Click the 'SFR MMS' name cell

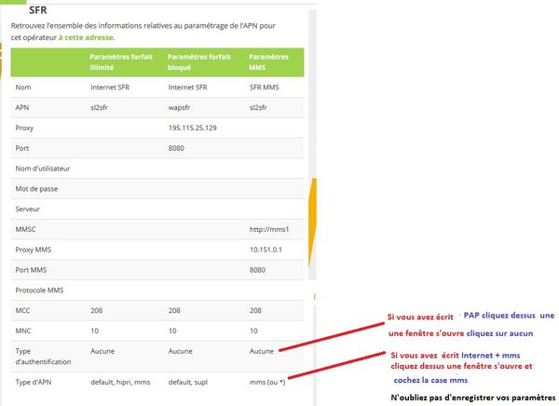pyautogui.click(x=267, y=86)
